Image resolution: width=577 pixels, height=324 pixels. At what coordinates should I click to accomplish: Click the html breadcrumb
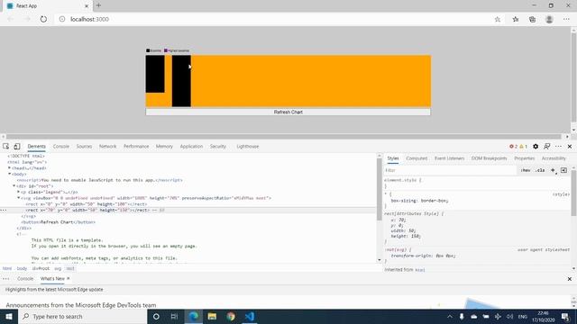(7, 268)
